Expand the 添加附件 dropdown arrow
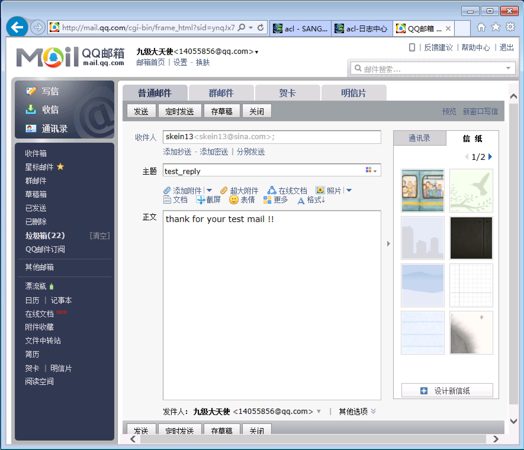Screen dimensions: 524x450 click(x=209, y=190)
